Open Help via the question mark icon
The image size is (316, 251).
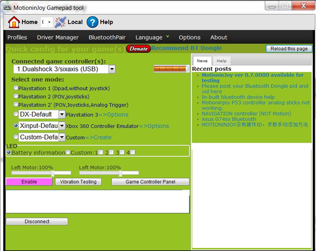pos(92,22)
